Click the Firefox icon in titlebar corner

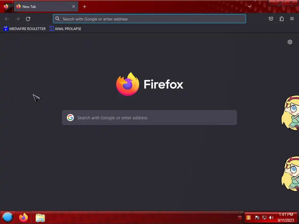[6, 6]
